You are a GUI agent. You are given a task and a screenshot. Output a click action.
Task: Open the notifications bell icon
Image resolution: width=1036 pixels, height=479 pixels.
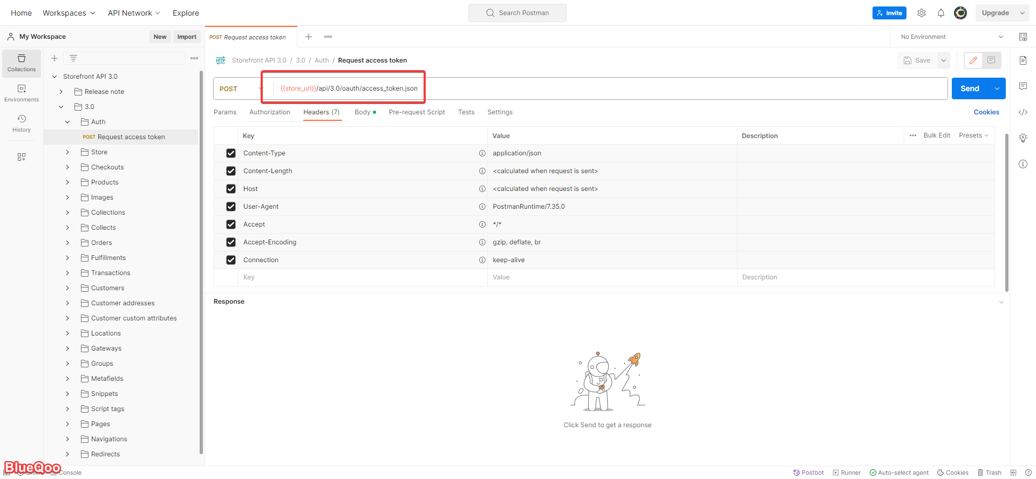coord(940,13)
